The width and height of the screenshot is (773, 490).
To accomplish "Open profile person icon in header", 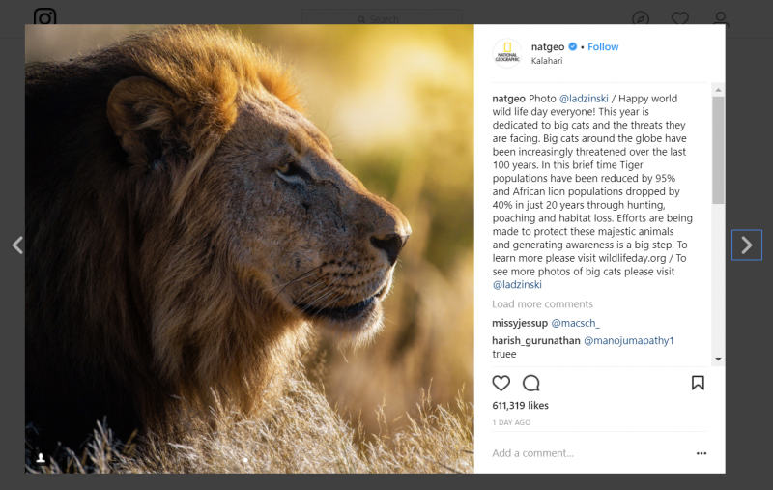I will 720,19.
